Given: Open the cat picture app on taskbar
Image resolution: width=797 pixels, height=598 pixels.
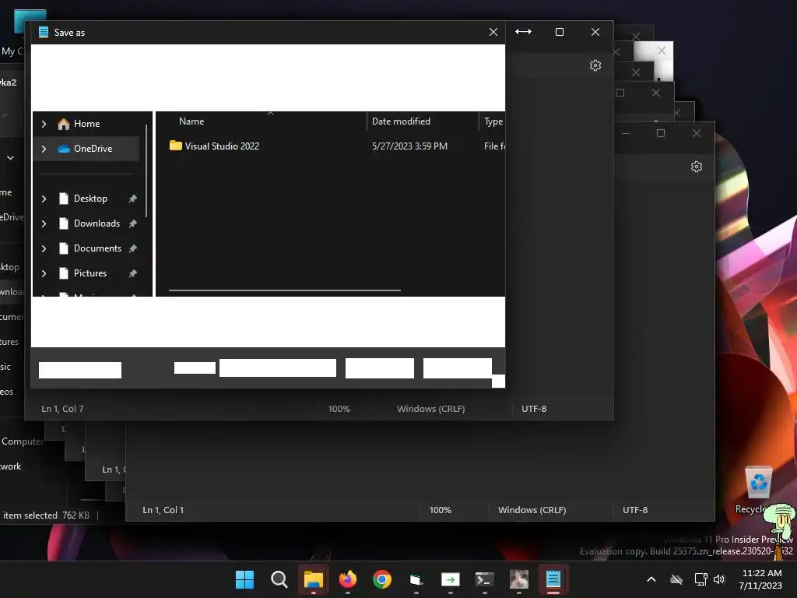Looking at the screenshot, I should pos(519,579).
